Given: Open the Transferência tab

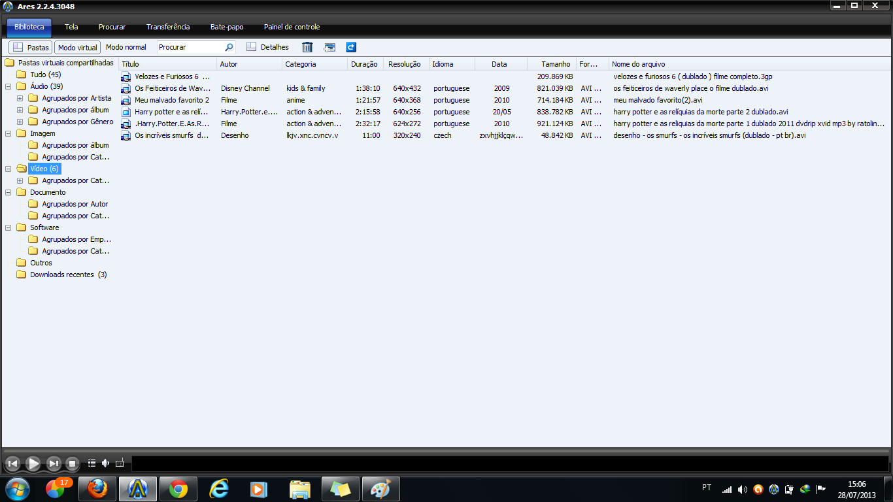Looking at the screenshot, I should (168, 27).
